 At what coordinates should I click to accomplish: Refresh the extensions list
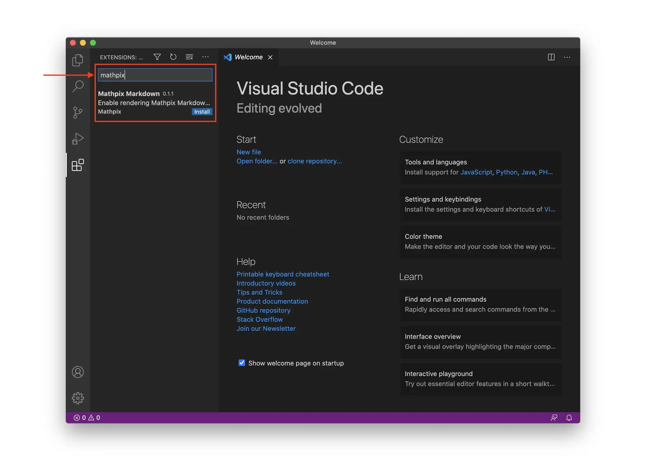(x=173, y=57)
